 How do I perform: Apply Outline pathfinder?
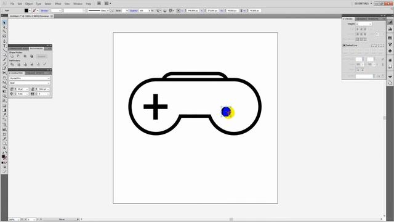[x=38, y=64]
